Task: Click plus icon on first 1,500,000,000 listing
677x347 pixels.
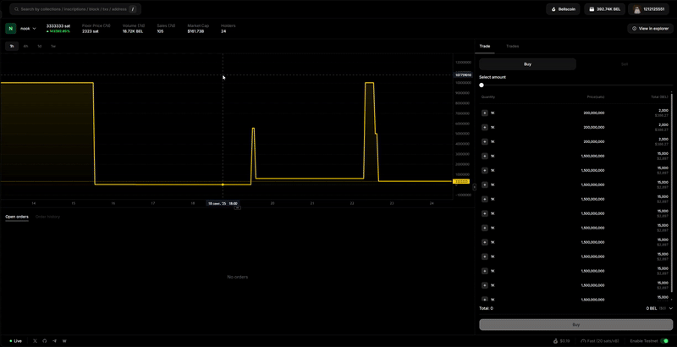Action: click(485, 156)
